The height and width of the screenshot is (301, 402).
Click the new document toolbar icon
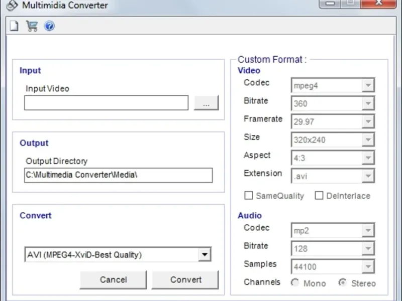pos(14,26)
